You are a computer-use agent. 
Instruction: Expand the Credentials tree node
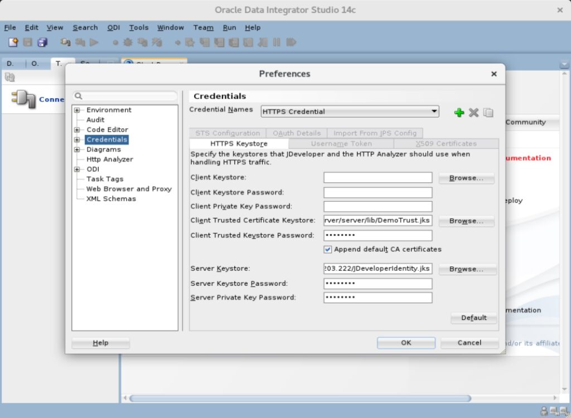tap(77, 139)
